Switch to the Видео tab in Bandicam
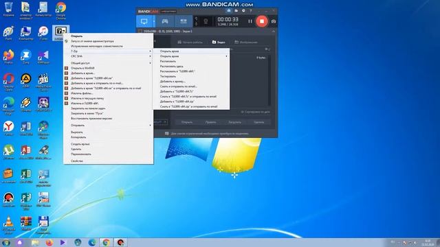 [x=219, y=43]
